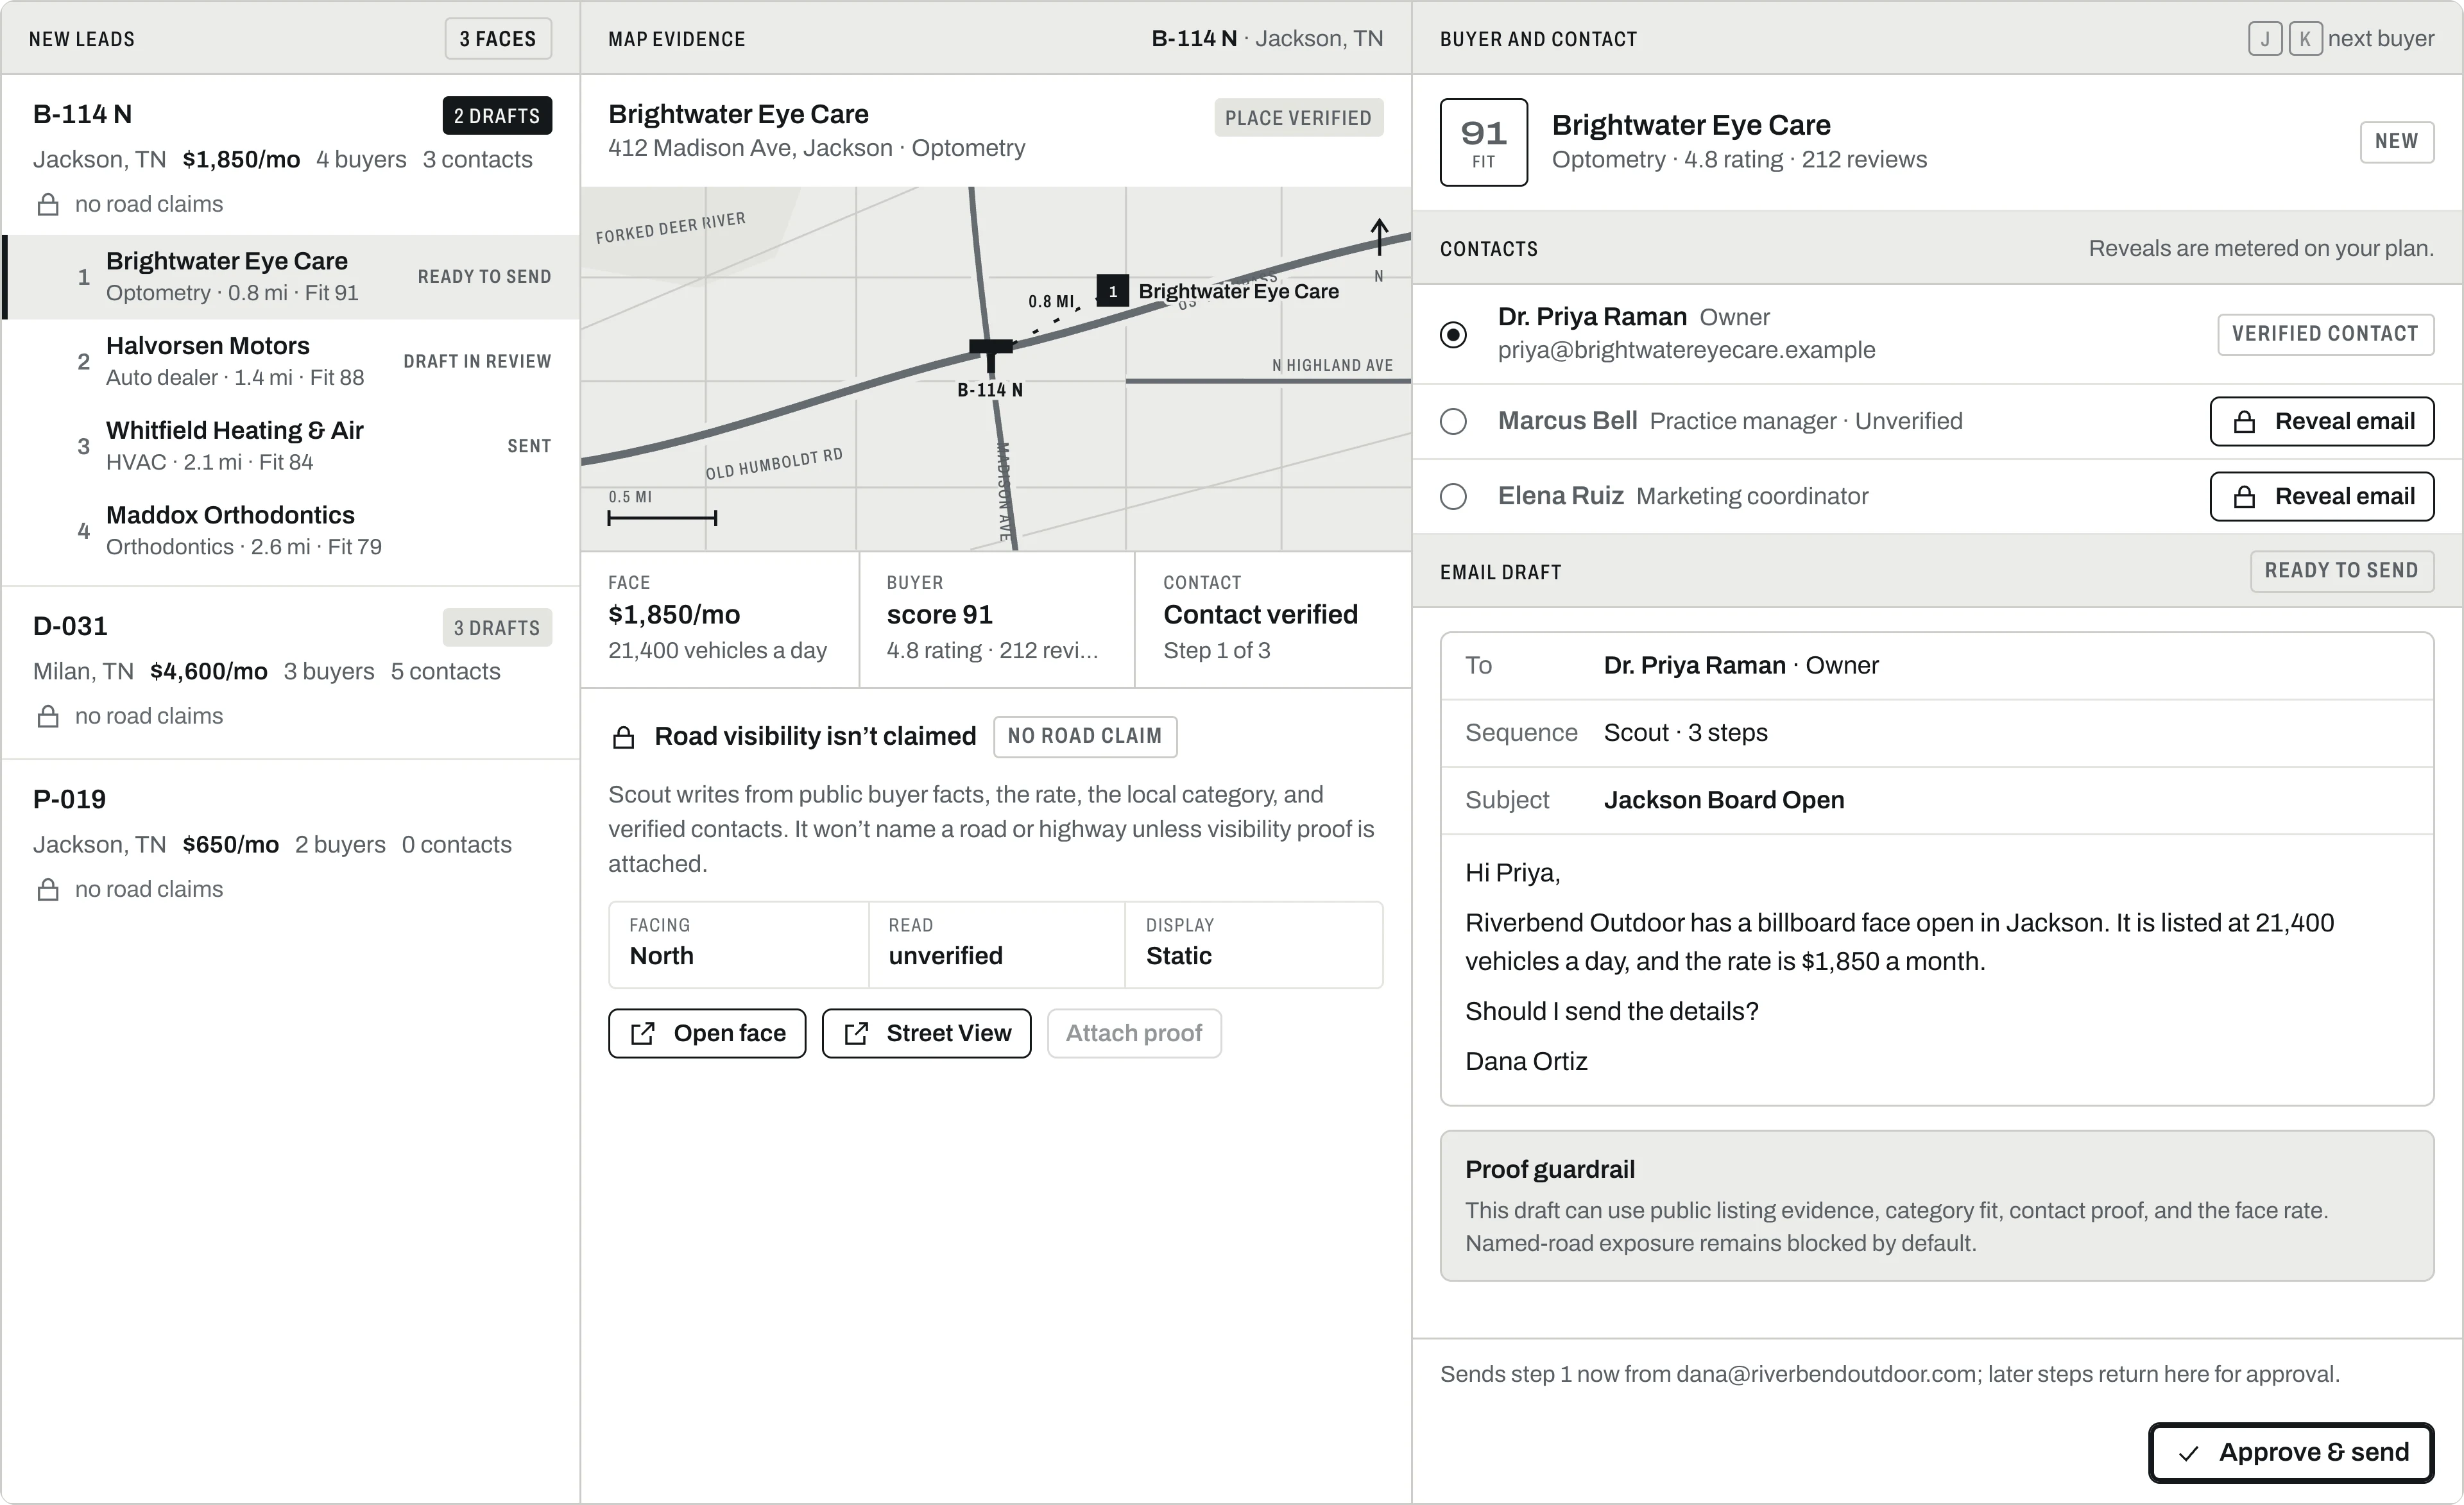Click the north arrow compass on the map
This screenshot has height=1505, width=2464.
click(1379, 249)
